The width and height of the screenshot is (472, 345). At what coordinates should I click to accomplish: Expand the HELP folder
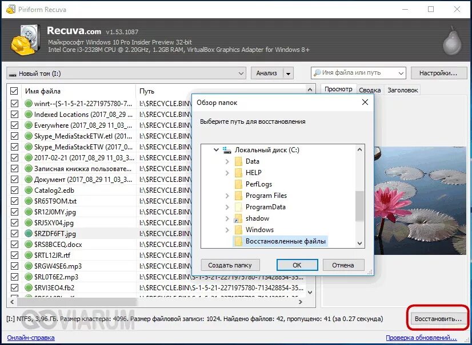227,173
